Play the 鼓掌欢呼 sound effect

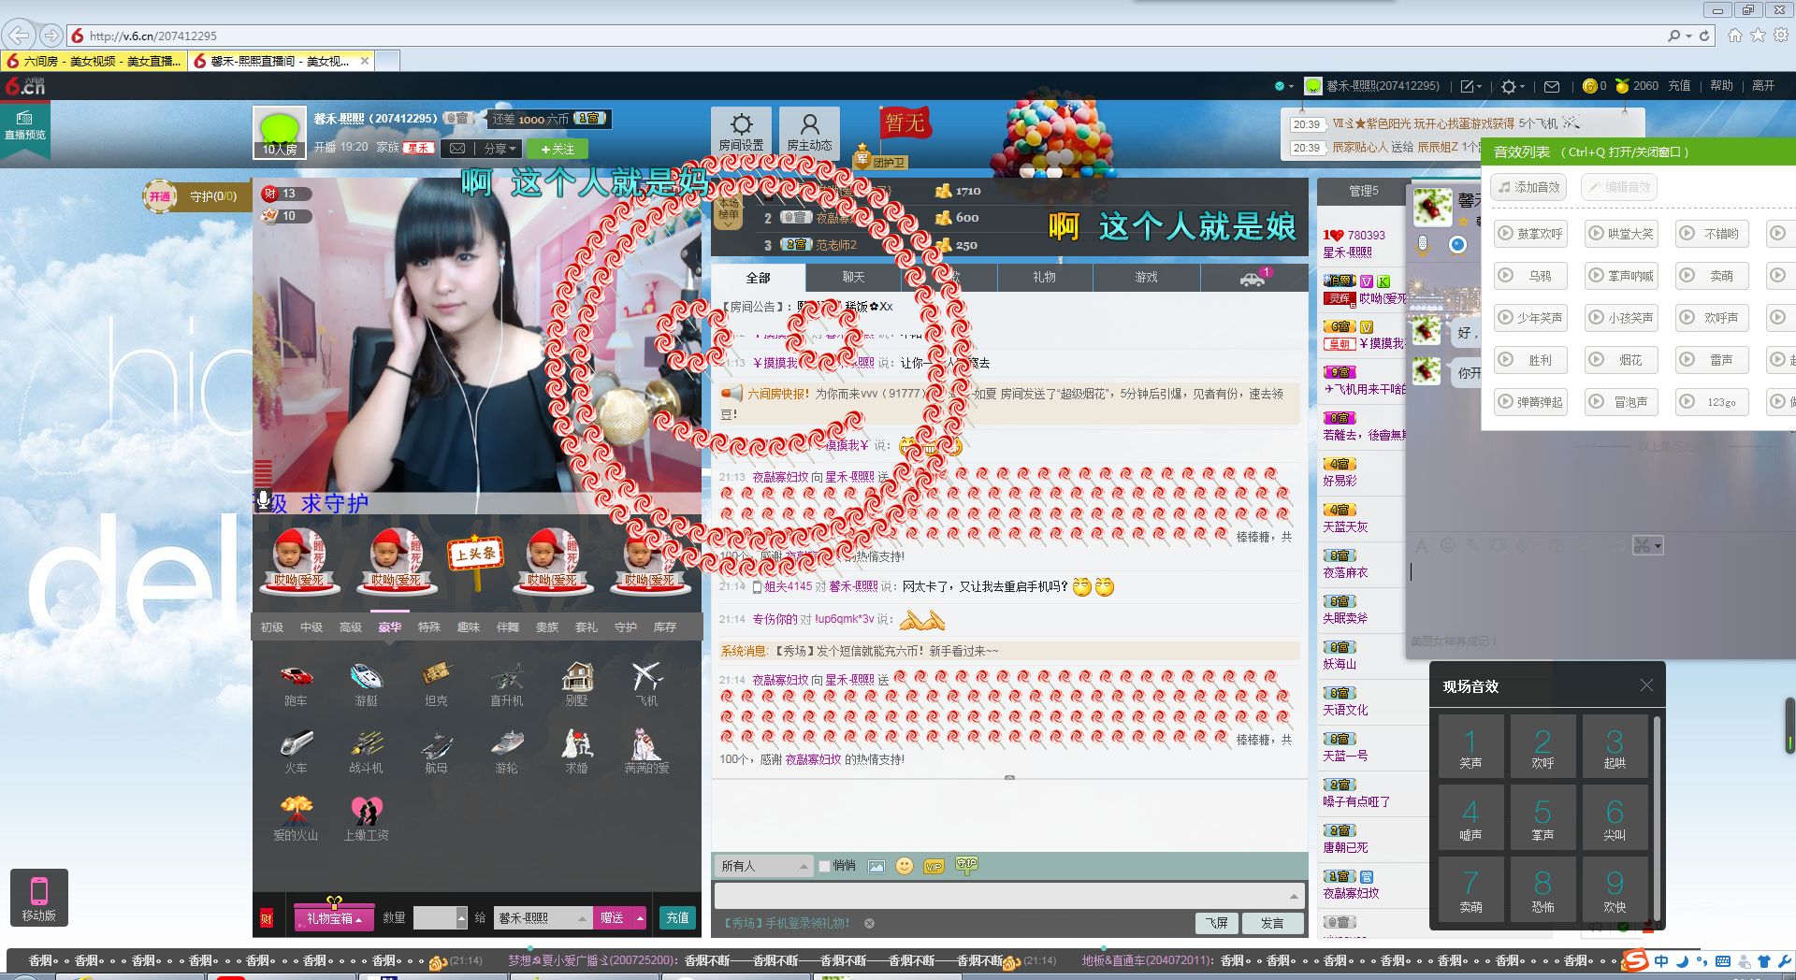click(1531, 234)
